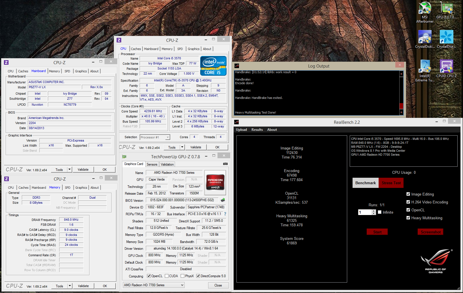The height and width of the screenshot is (293, 463).
Task: Click Validate in CPU-Z CPU window
Action: pos(196,147)
